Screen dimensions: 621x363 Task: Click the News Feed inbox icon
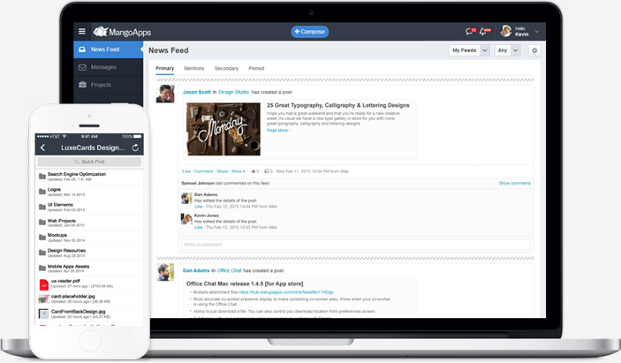tap(82, 49)
